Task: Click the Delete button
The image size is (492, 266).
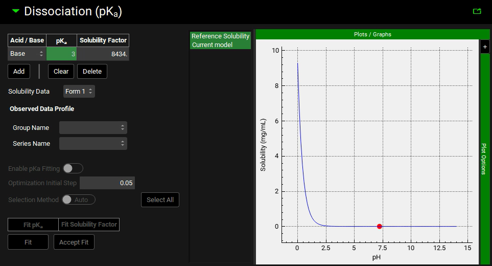Action: click(92, 72)
